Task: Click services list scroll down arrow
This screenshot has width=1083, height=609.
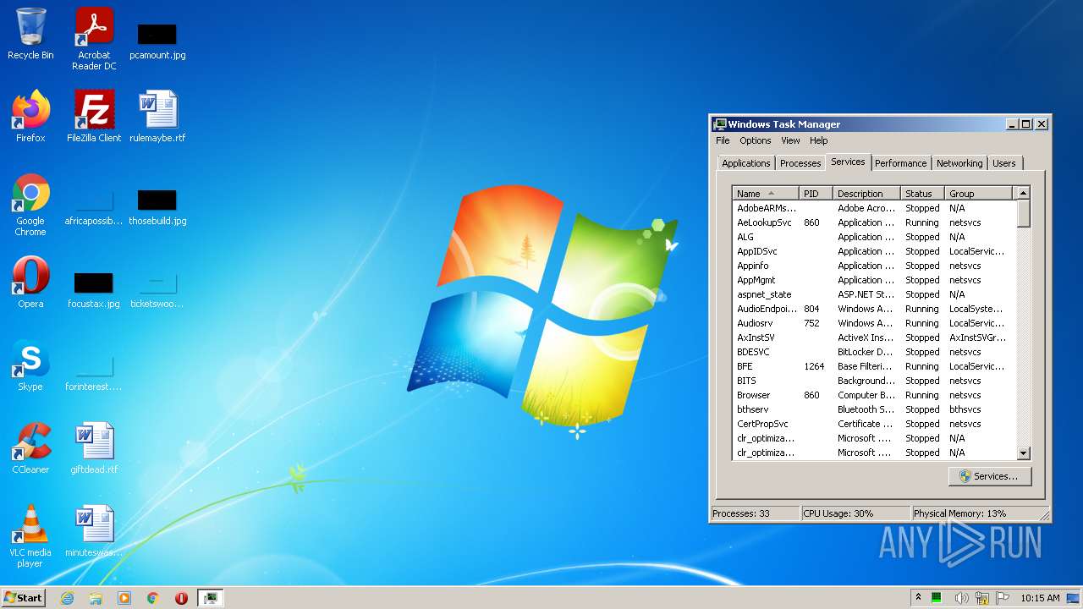Action: click(1023, 453)
